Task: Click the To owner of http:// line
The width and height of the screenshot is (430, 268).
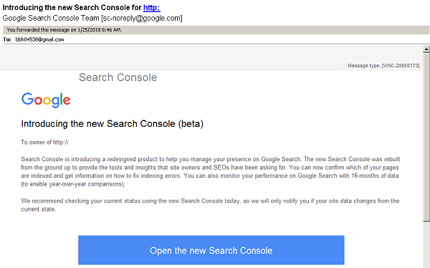Action: [x=44, y=142]
